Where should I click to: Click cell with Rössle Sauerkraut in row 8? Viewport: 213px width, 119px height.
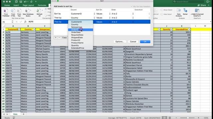point(143,49)
